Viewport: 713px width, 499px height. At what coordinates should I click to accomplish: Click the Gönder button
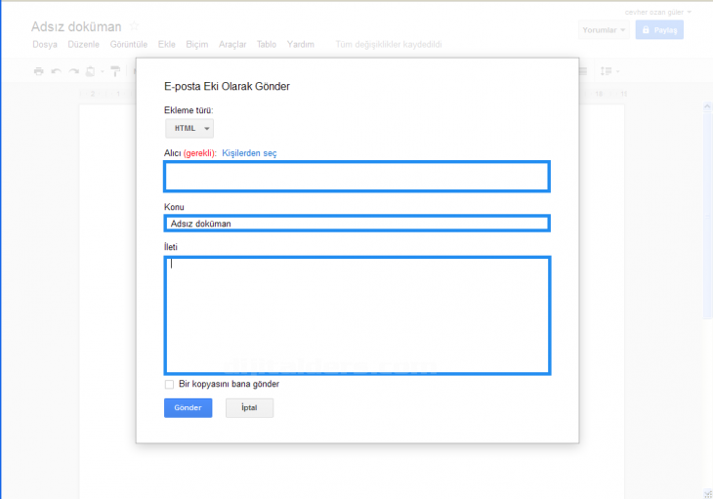[x=189, y=407]
